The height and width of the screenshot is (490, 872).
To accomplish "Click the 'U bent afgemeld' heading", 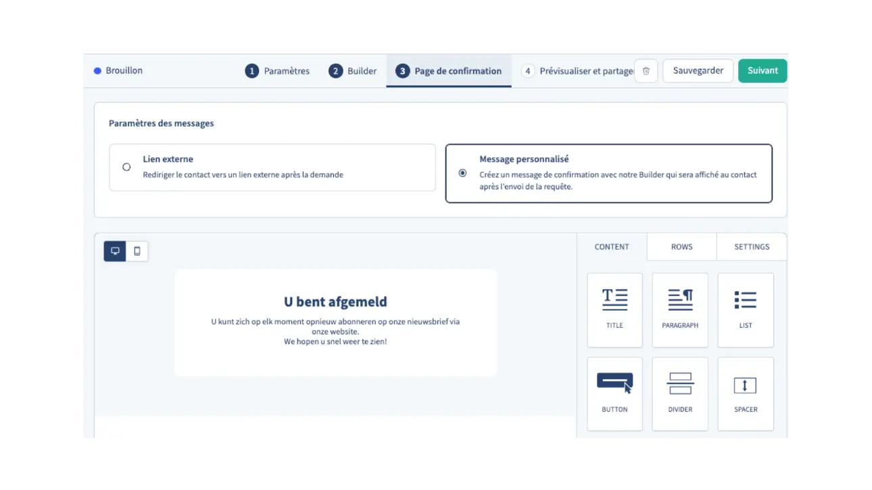I will (x=335, y=302).
